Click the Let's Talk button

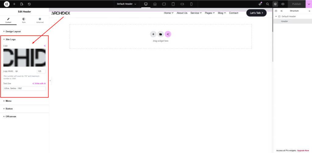point(256,13)
